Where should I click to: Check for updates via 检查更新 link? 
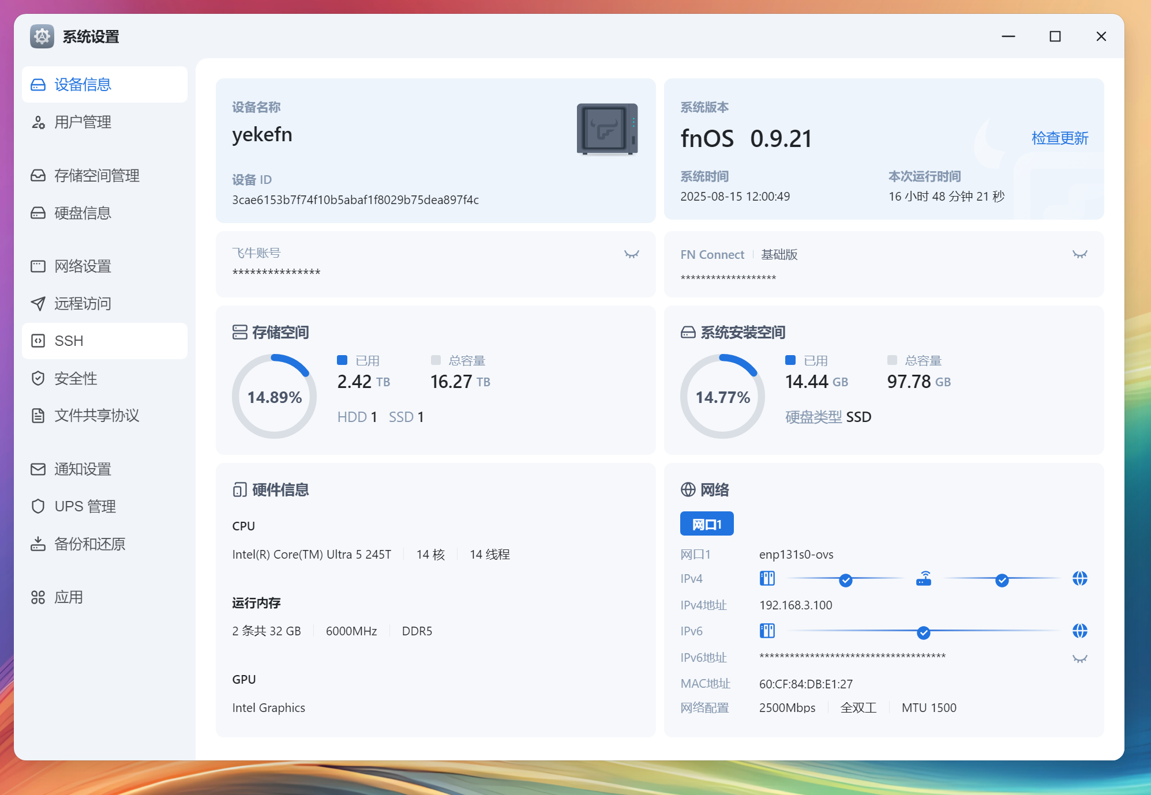point(1060,138)
